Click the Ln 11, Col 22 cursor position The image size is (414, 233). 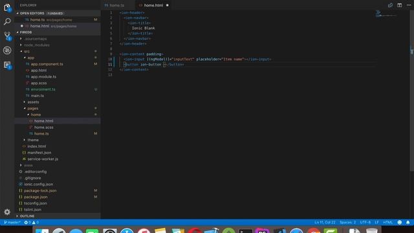pyautogui.click(x=325, y=223)
